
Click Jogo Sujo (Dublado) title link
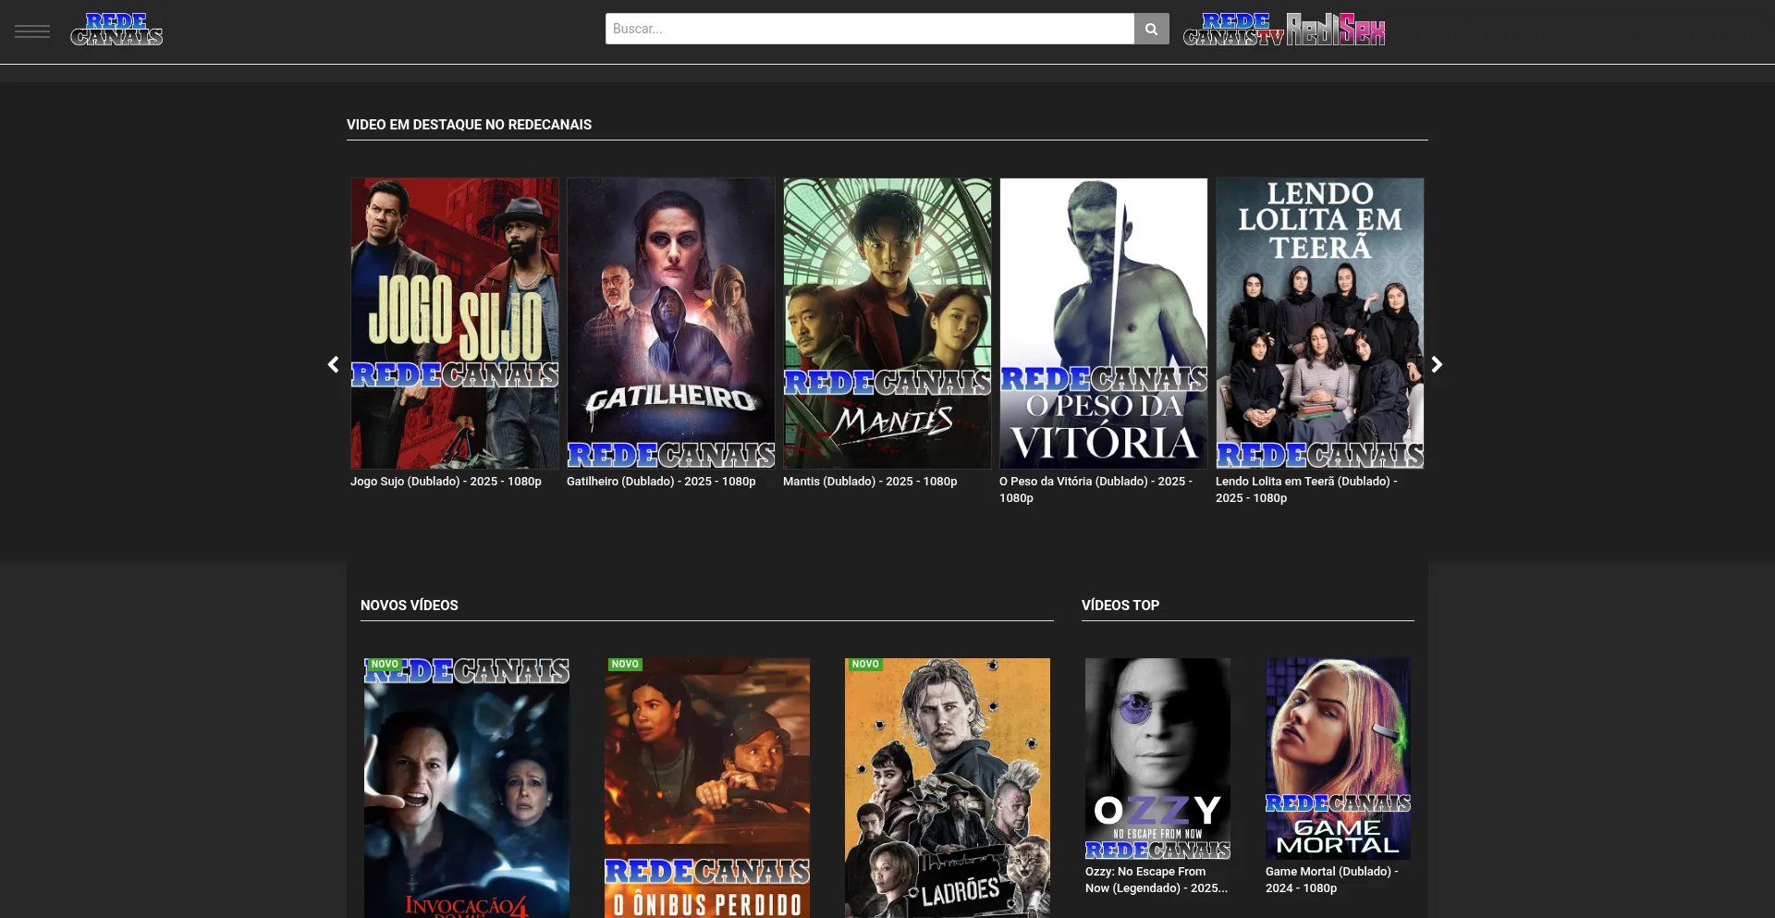(x=446, y=482)
